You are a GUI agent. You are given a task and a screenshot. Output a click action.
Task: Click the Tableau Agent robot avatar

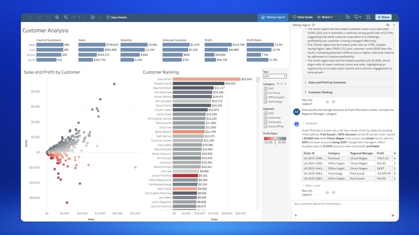[x=297, y=124]
